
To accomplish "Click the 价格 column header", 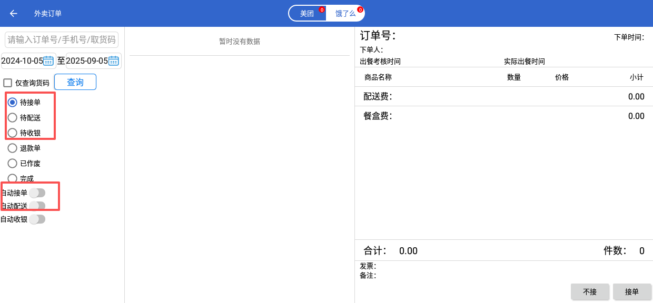I will [562, 77].
